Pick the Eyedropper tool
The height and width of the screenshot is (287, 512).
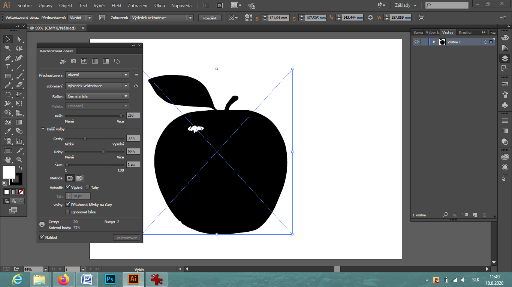[x=7, y=131]
